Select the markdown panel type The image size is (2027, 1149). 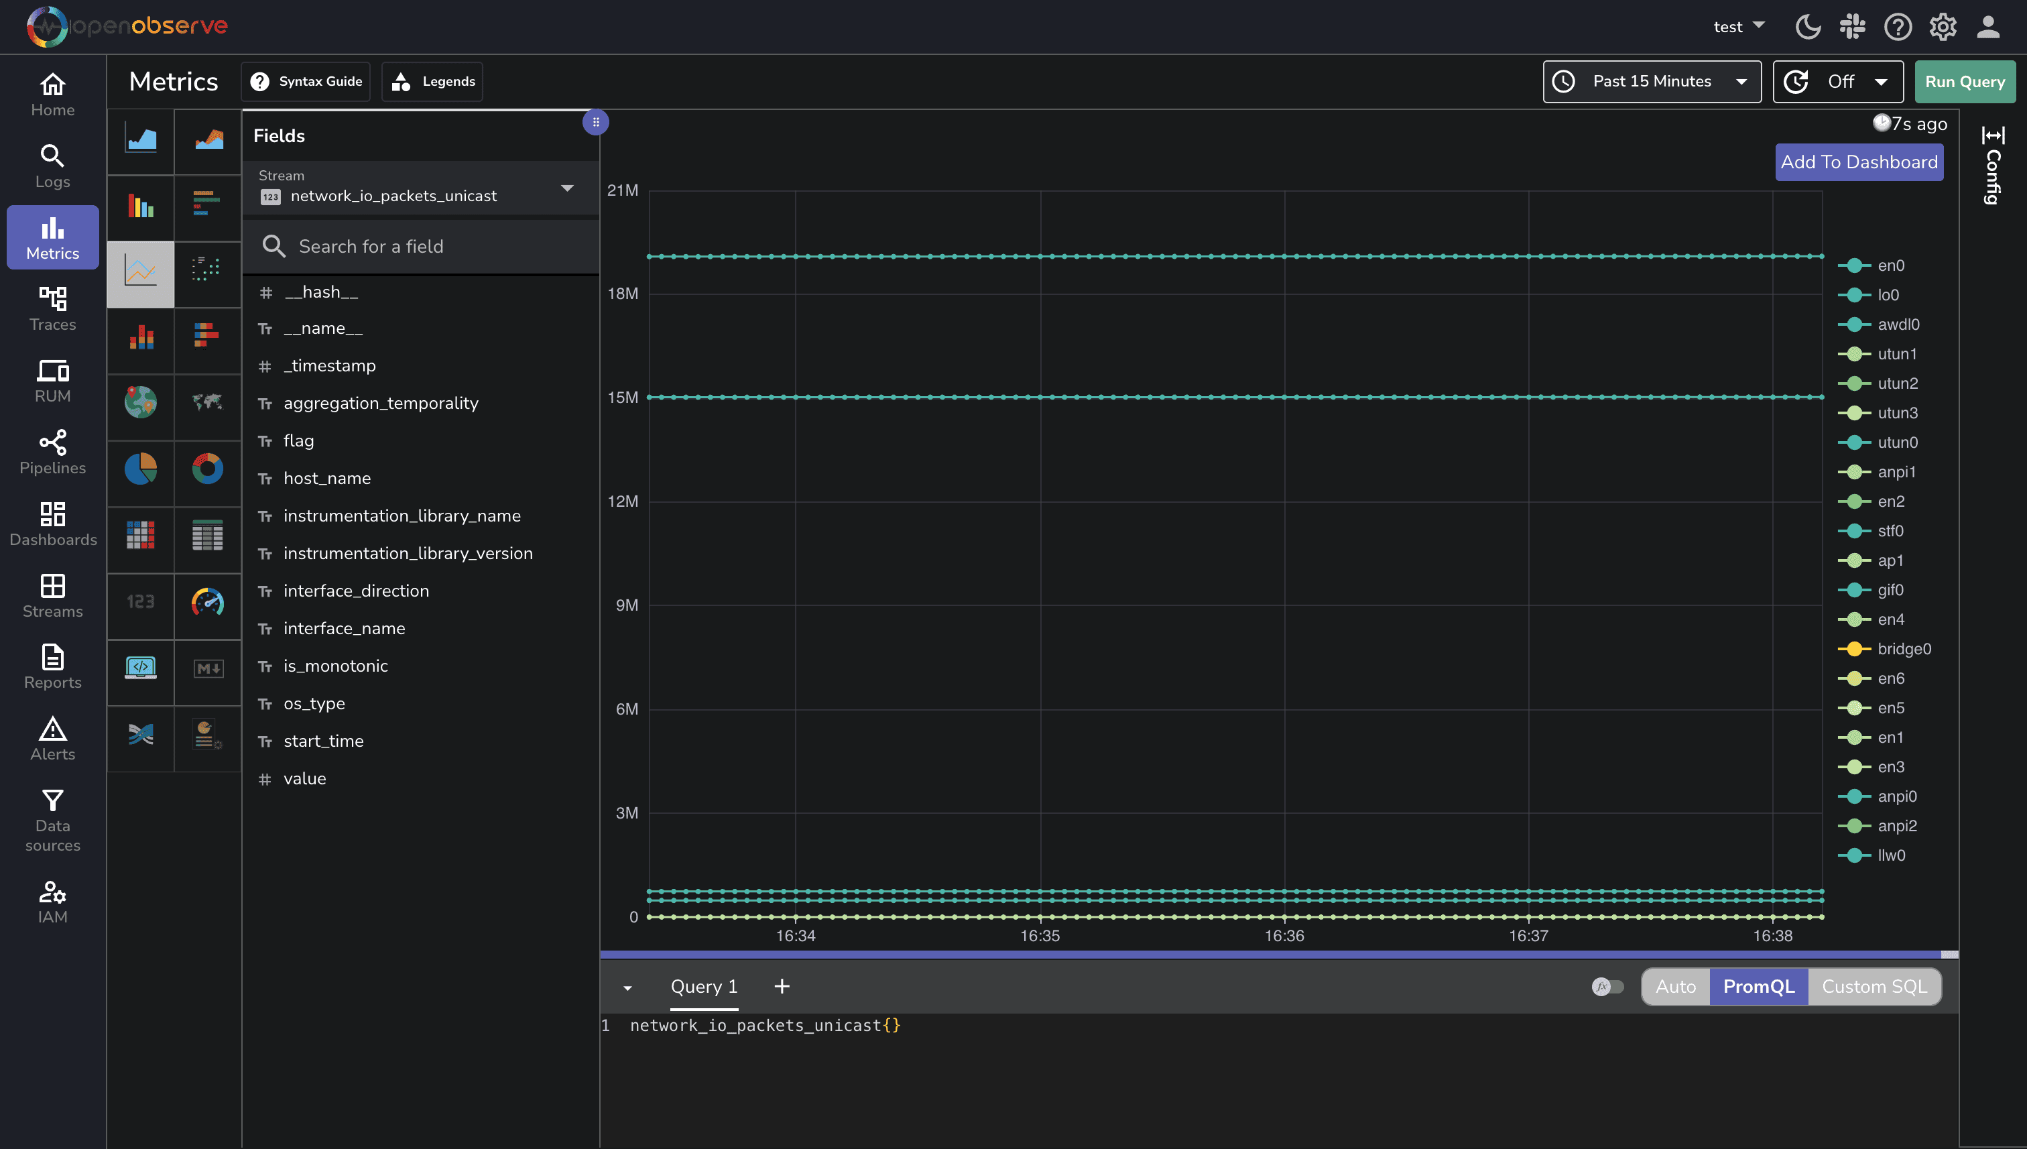click(x=206, y=668)
